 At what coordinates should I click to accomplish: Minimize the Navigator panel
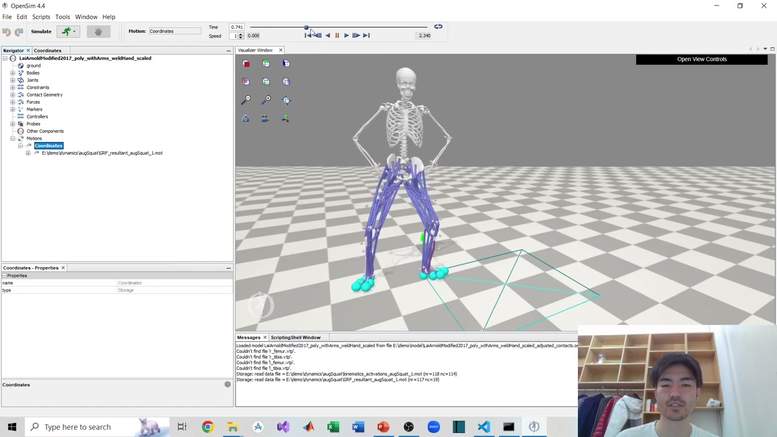(x=228, y=50)
